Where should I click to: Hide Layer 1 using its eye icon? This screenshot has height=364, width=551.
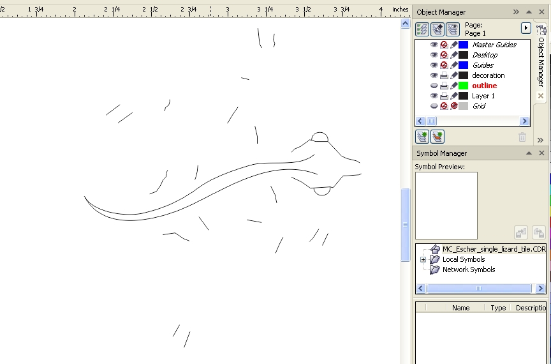tap(434, 96)
